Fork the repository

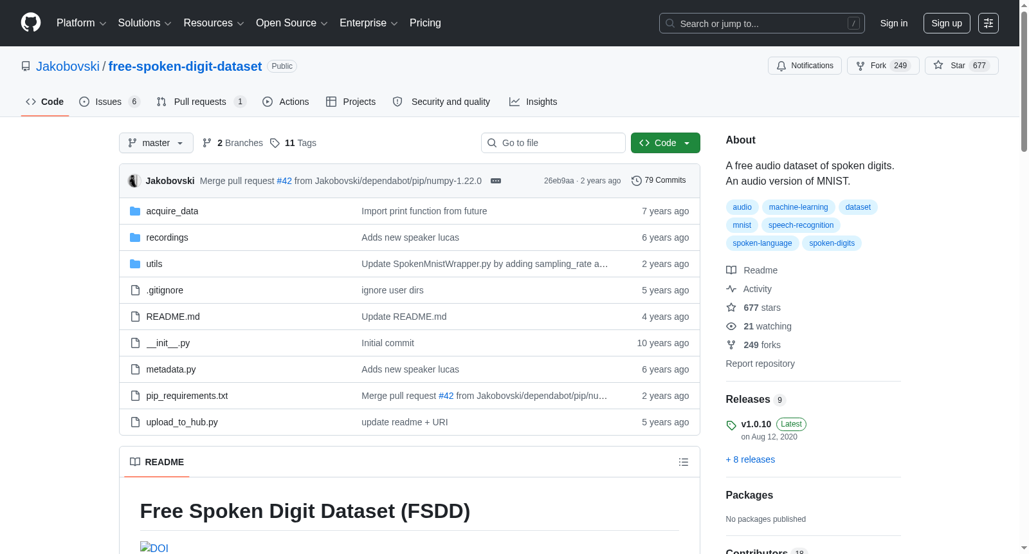coord(883,66)
